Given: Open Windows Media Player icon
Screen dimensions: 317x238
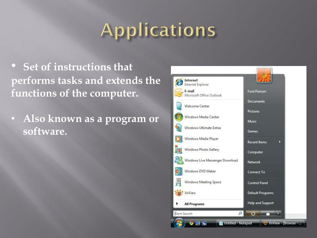Looking at the screenshot, I should 179,139.
